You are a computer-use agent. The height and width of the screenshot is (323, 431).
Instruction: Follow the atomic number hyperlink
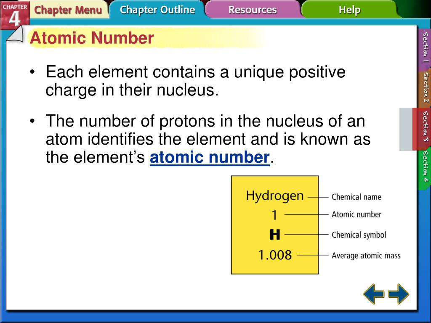210,157
